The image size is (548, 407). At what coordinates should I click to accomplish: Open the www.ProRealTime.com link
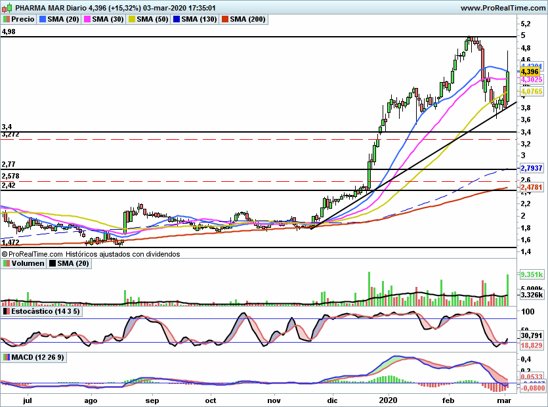point(502,8)
